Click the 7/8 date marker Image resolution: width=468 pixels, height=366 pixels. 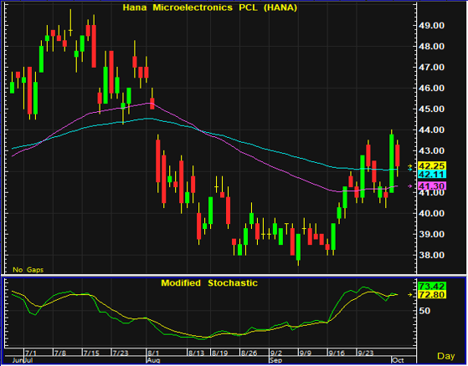pyautogui.click(x=60, y=353)
